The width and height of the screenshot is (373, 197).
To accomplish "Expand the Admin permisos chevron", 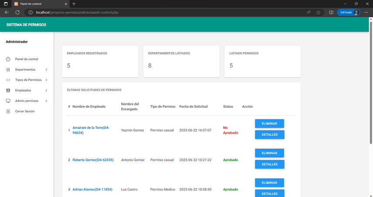I will [46, 101].
